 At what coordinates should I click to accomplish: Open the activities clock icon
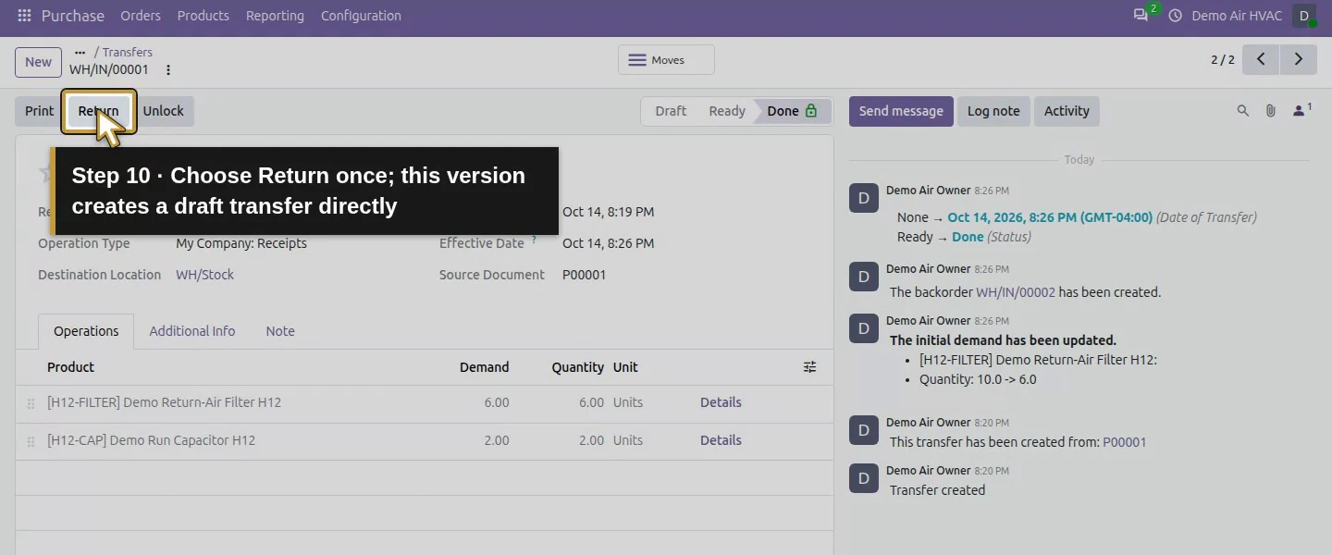[1176, 16]
